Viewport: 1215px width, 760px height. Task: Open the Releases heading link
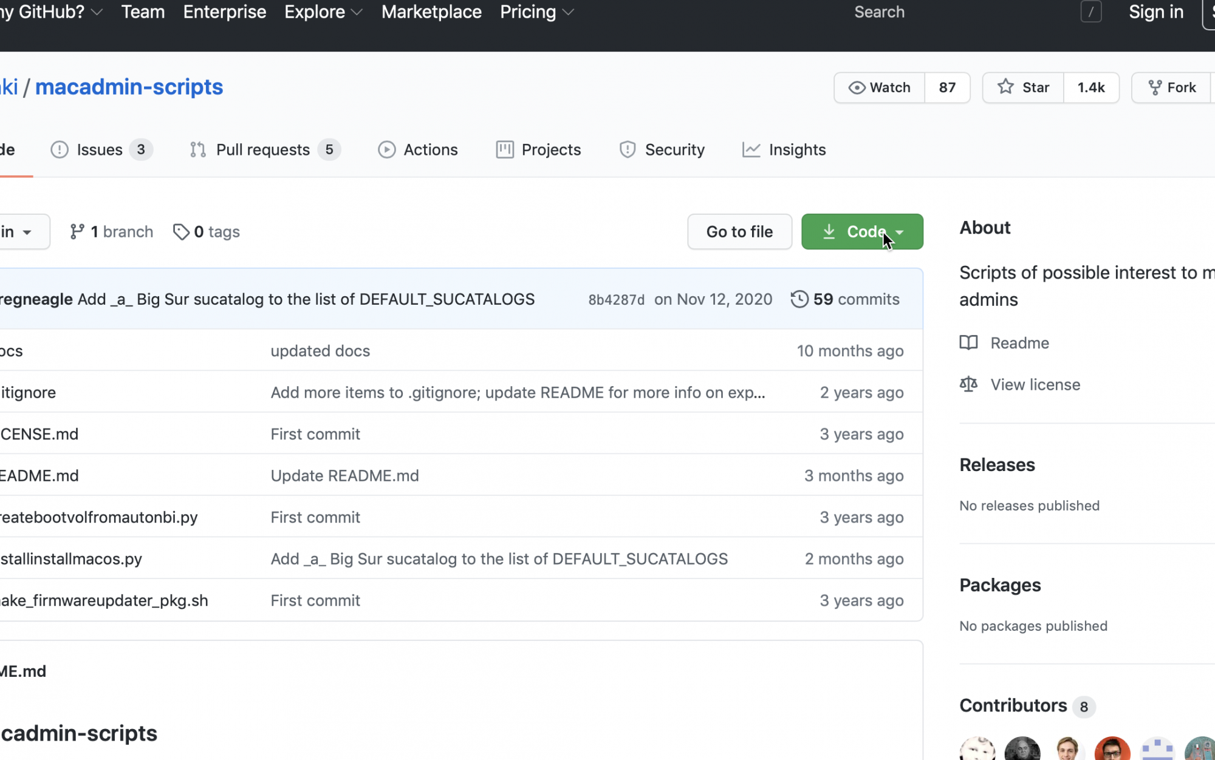click(997, 465)
